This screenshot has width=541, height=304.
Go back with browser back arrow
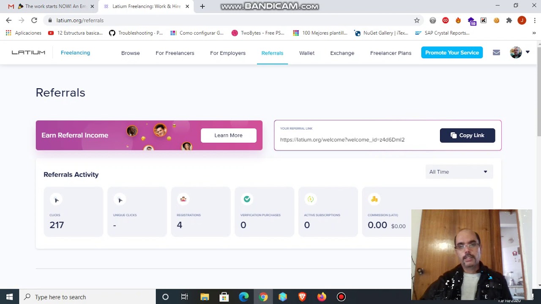(x=9, y=20)
